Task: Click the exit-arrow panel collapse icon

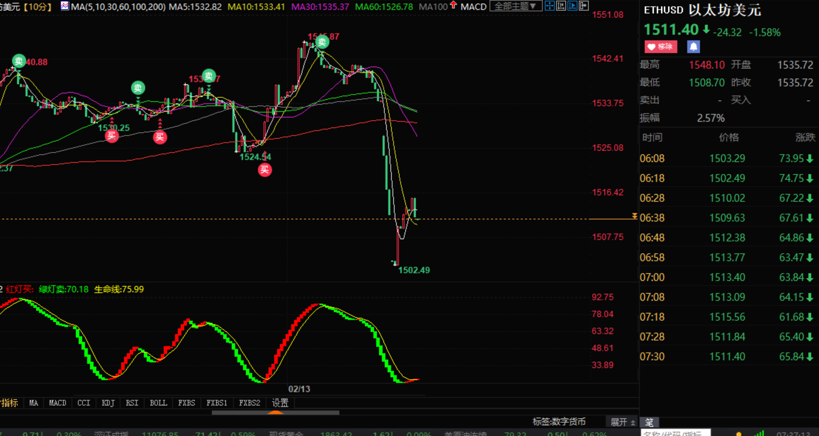Action: 584,6
